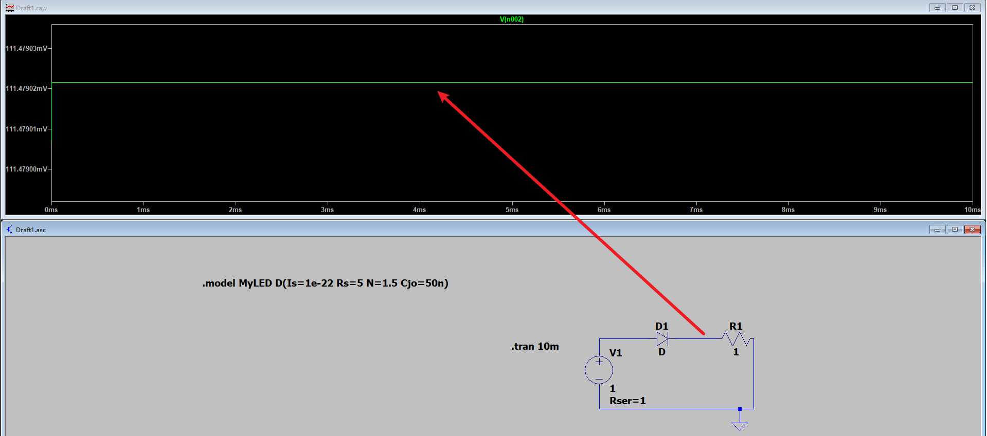987x436 pixels.
Task: Click the 111.47902mV axis label
Action: [x=27, y=89]
